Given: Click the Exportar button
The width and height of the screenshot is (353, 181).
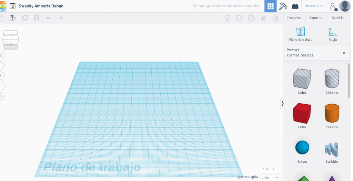Looking at the screenshot, I should 316,18.
